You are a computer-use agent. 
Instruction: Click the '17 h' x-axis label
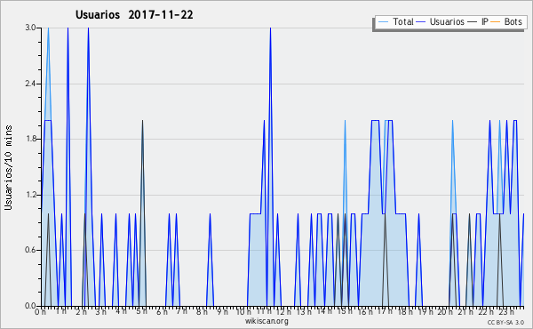coord(385,311)
